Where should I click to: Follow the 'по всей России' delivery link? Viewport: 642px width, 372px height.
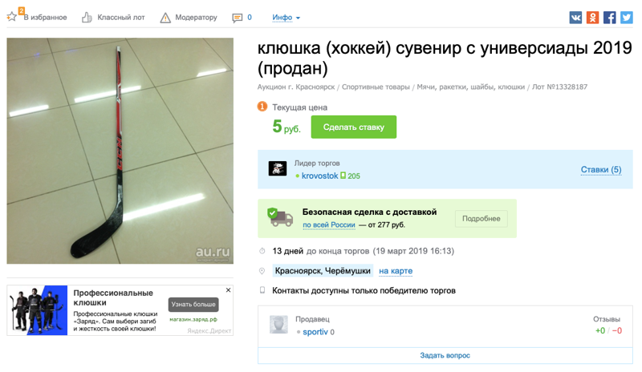pyautogui.click(x=328, y=225)
